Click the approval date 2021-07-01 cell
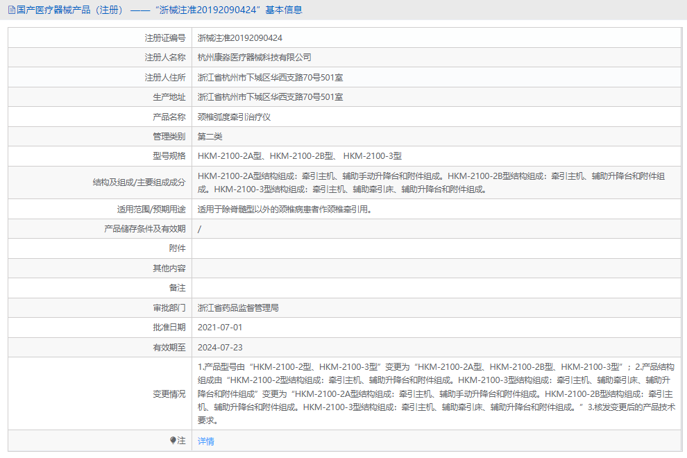 click(221, 326)
